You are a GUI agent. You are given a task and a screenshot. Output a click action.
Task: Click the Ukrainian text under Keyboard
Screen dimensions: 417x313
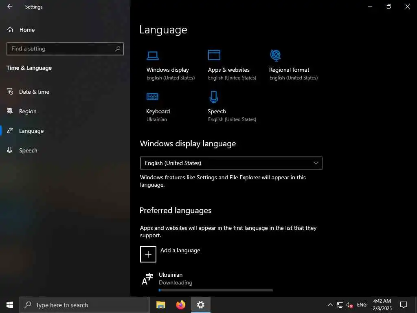coord(157,119)
